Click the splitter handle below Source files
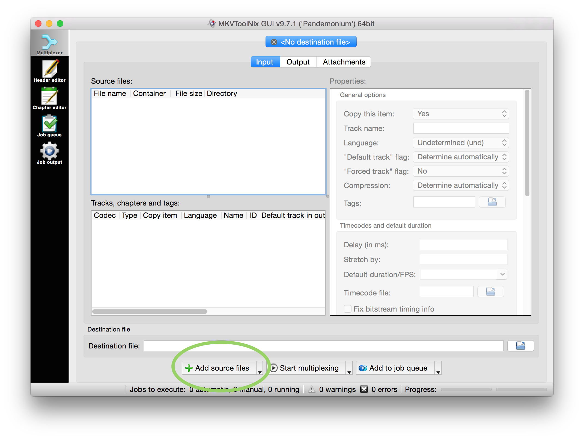 coord(208,196)
